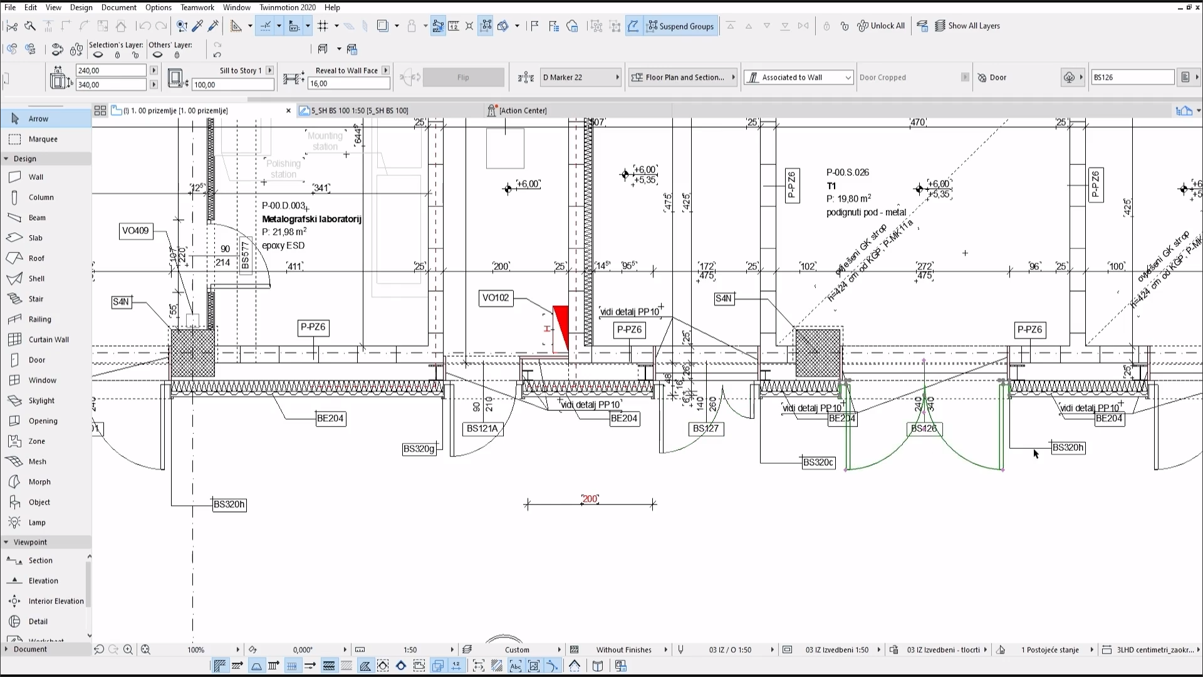Image resolution: width=1203 pixels, height=677 pixels.
Task: Open the Design menu
Action: pos(81,8)
